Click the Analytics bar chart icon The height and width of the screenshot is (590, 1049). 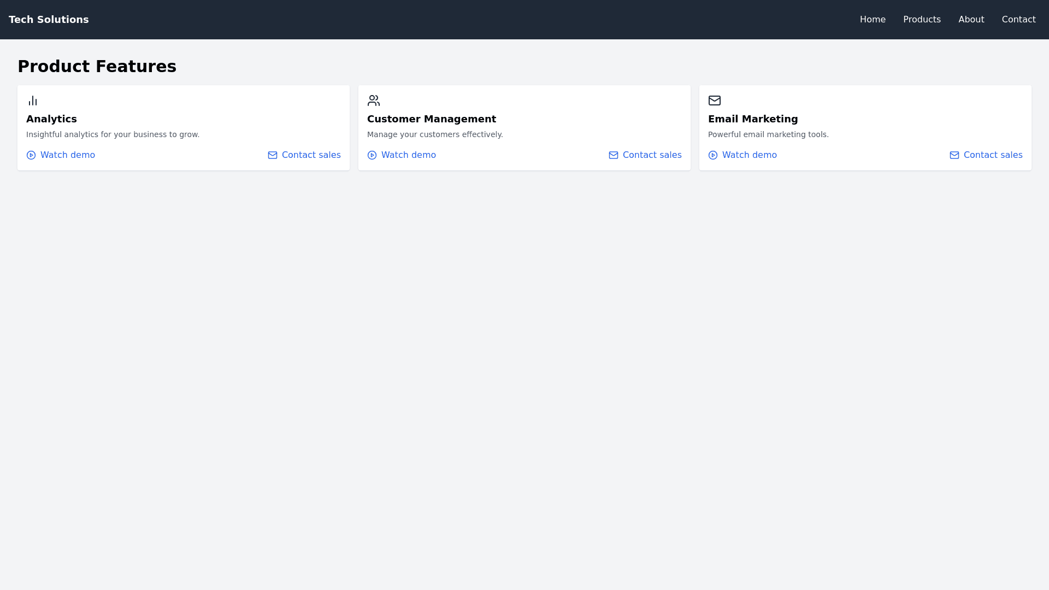coord(33,101)
